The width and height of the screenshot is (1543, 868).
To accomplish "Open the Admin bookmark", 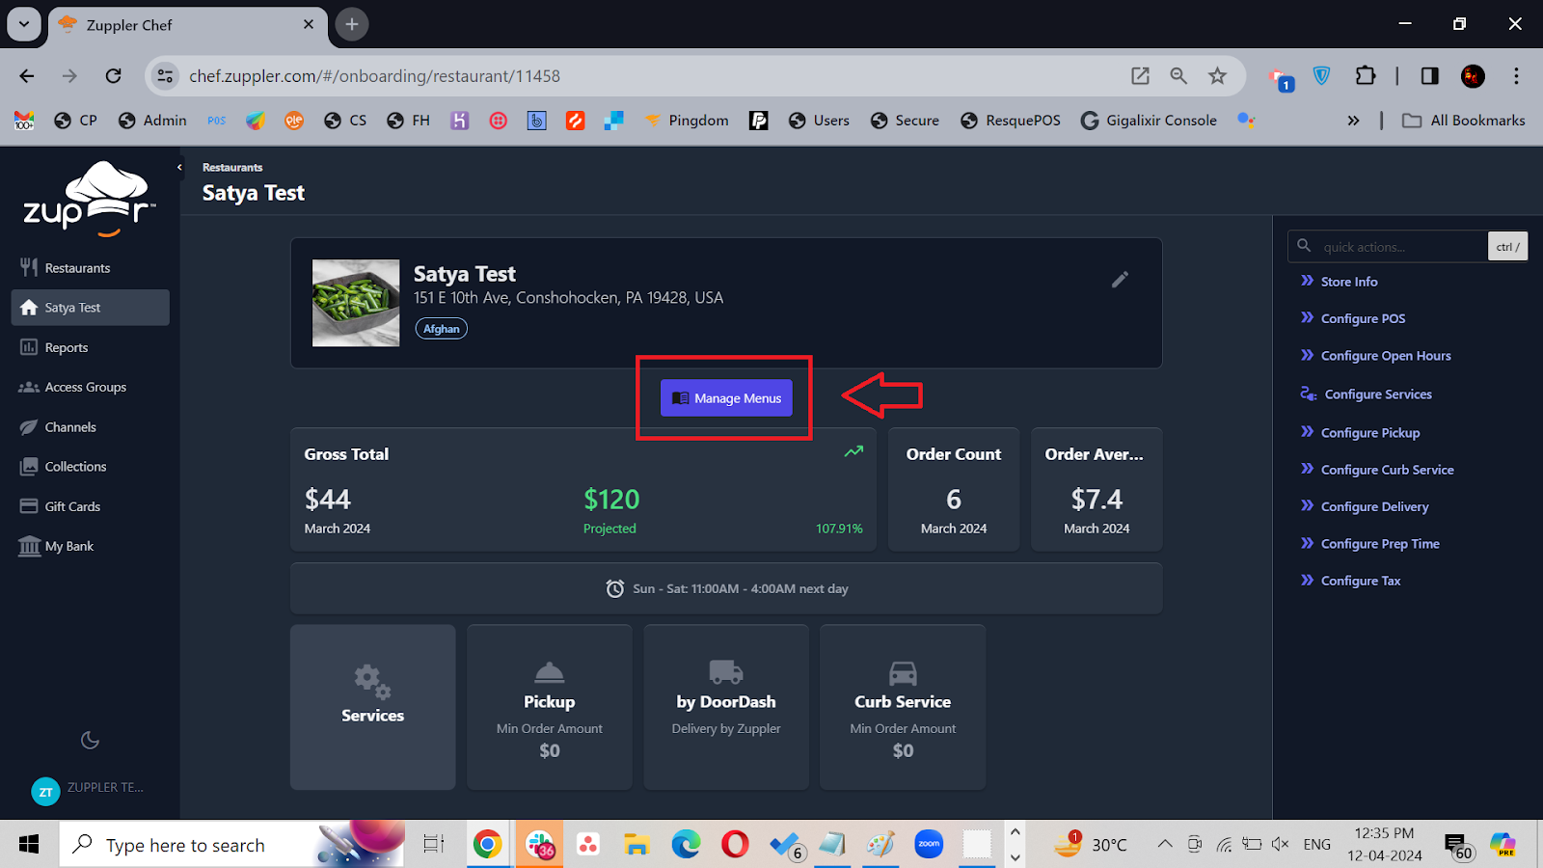I will tap(152, 121).
